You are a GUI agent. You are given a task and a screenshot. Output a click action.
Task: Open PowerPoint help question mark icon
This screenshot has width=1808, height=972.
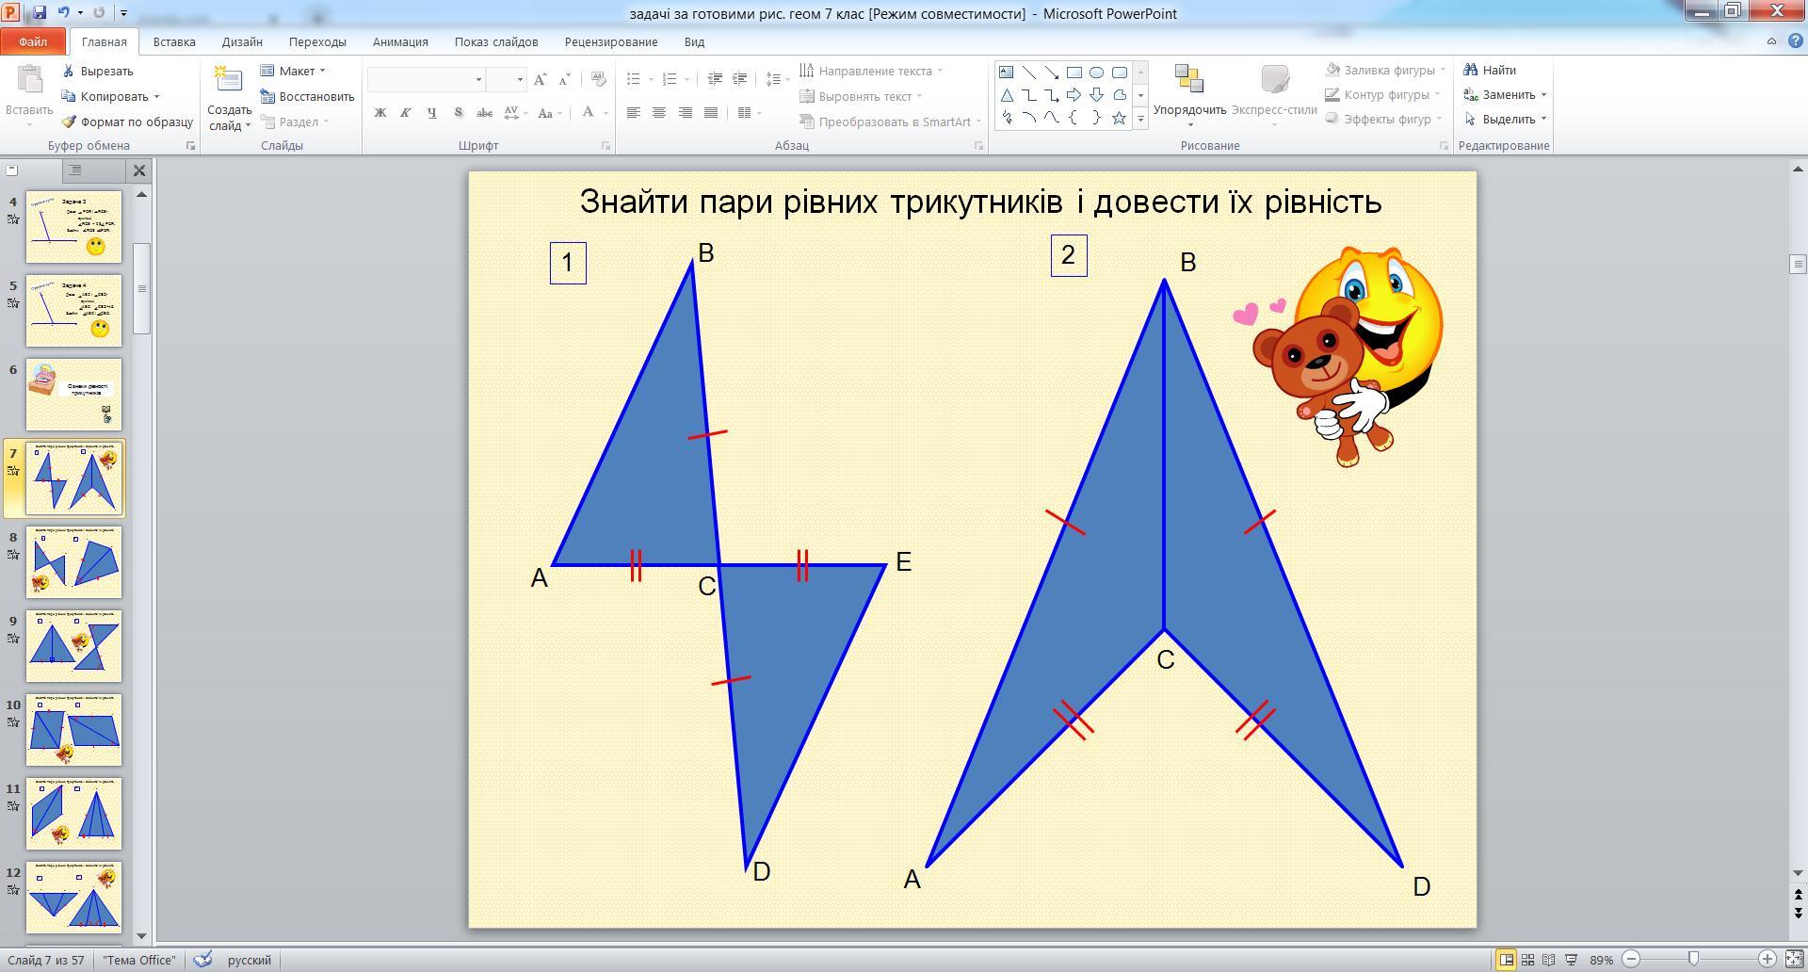1794,41
